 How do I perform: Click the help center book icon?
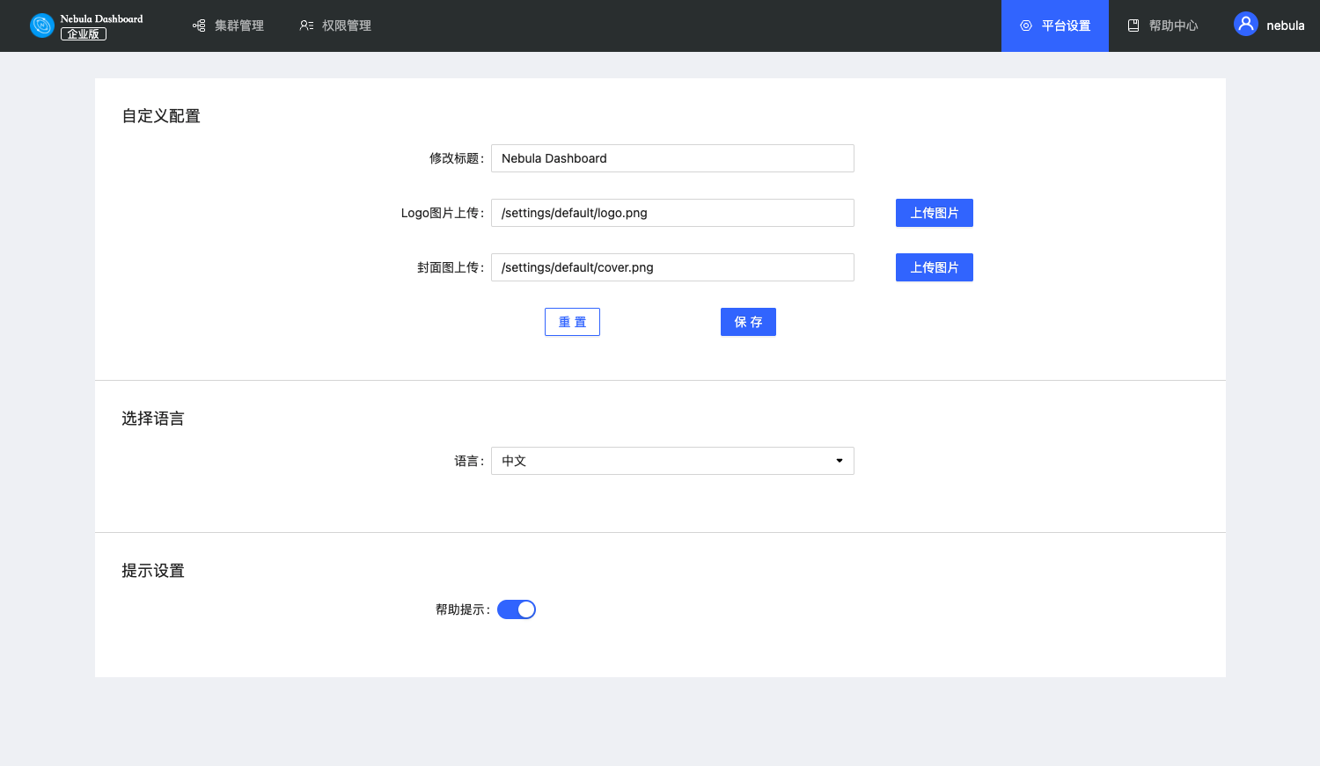[x=1133, y=26]
